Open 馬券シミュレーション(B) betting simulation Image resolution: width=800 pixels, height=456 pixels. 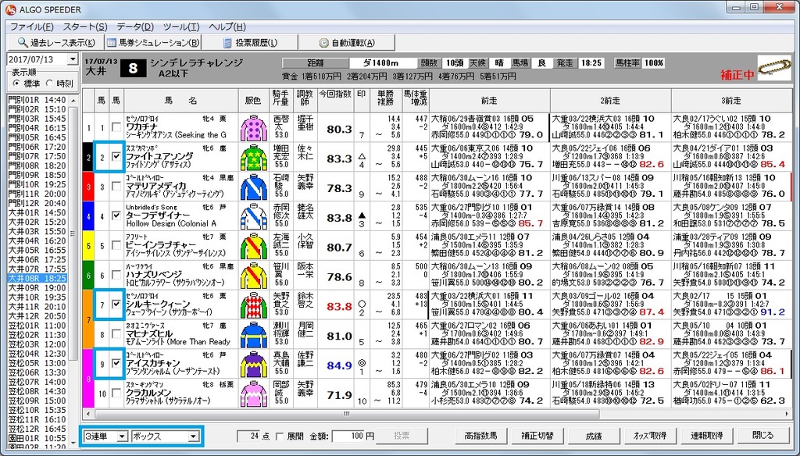coord(152,43)
